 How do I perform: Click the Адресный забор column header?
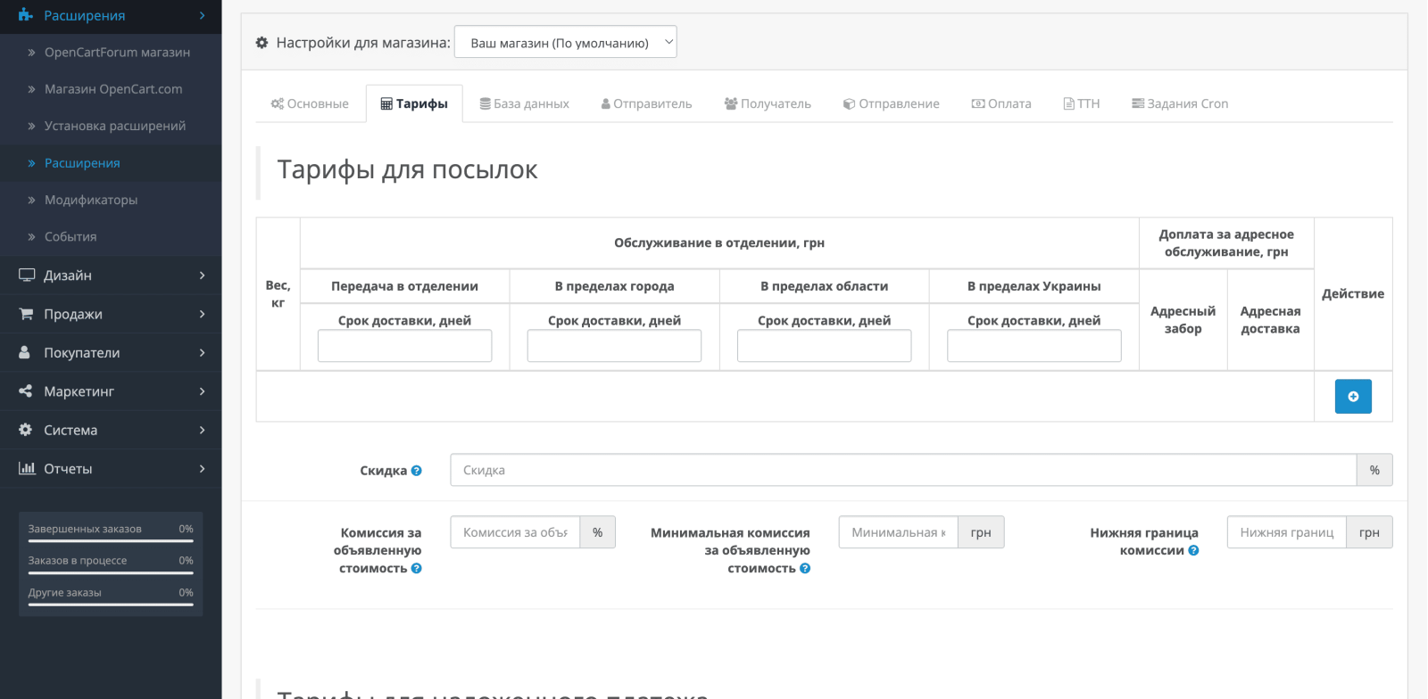(1183, 319)
